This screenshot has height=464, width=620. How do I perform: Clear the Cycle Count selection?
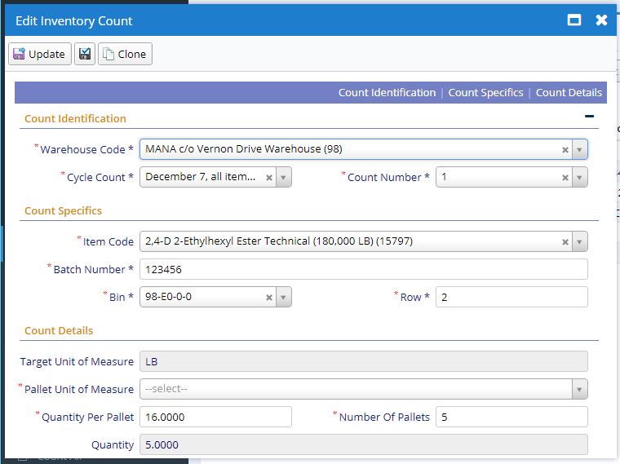[x=269, y=178]
